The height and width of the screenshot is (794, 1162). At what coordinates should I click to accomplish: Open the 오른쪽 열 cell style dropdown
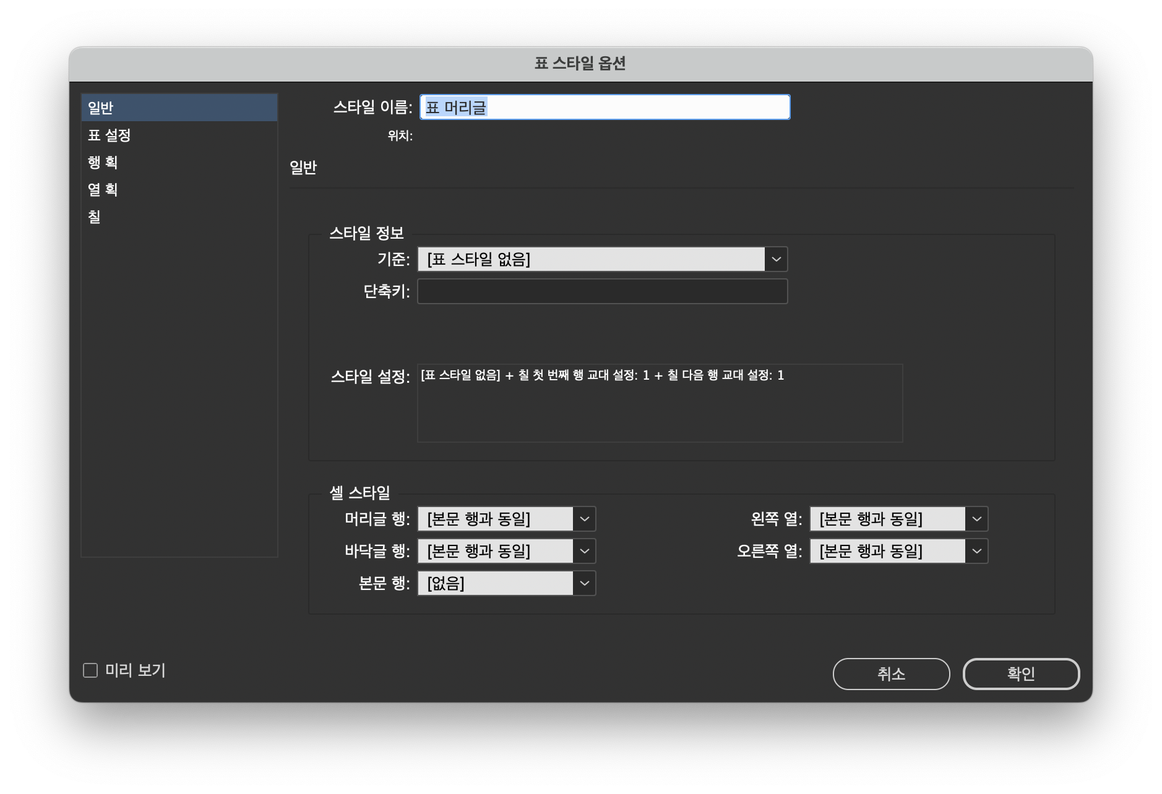pos(891,551)
